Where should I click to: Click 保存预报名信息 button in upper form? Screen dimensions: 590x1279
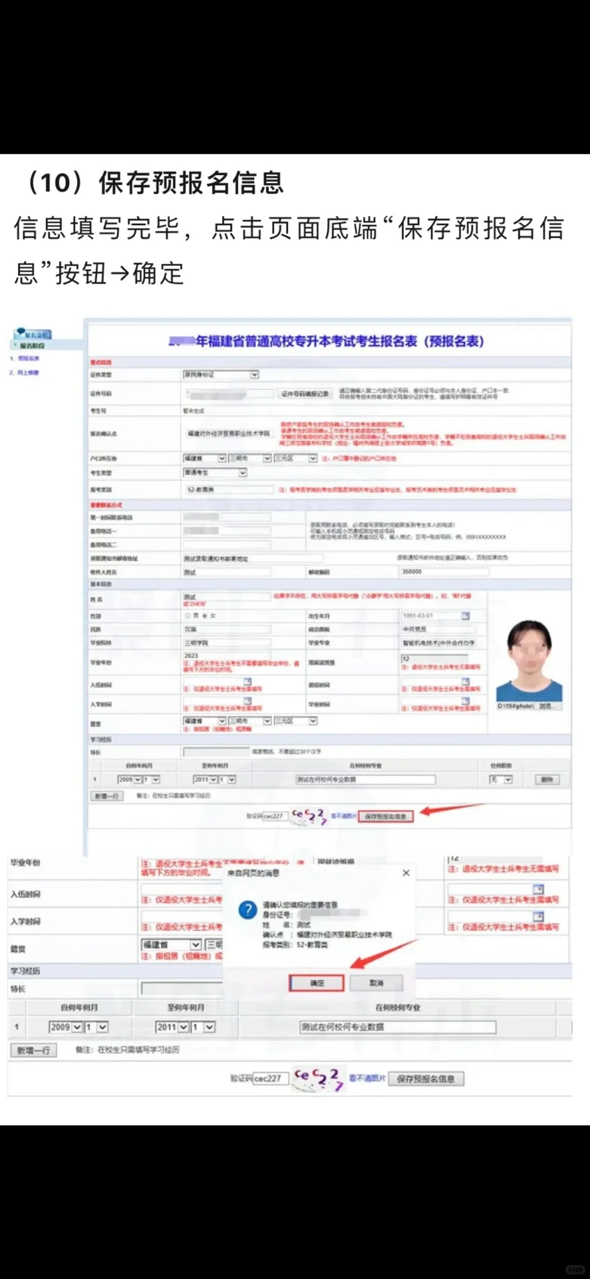tap(386, 816)
